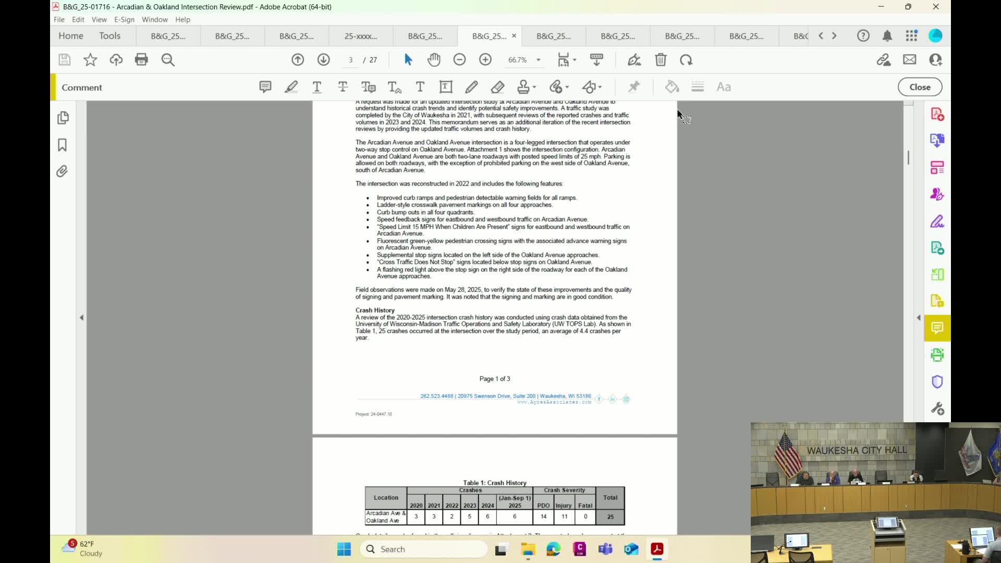Viewport: 1001px width, 563px height.
Task: Select the eraser drawing tool
Action: coord(497,87)
